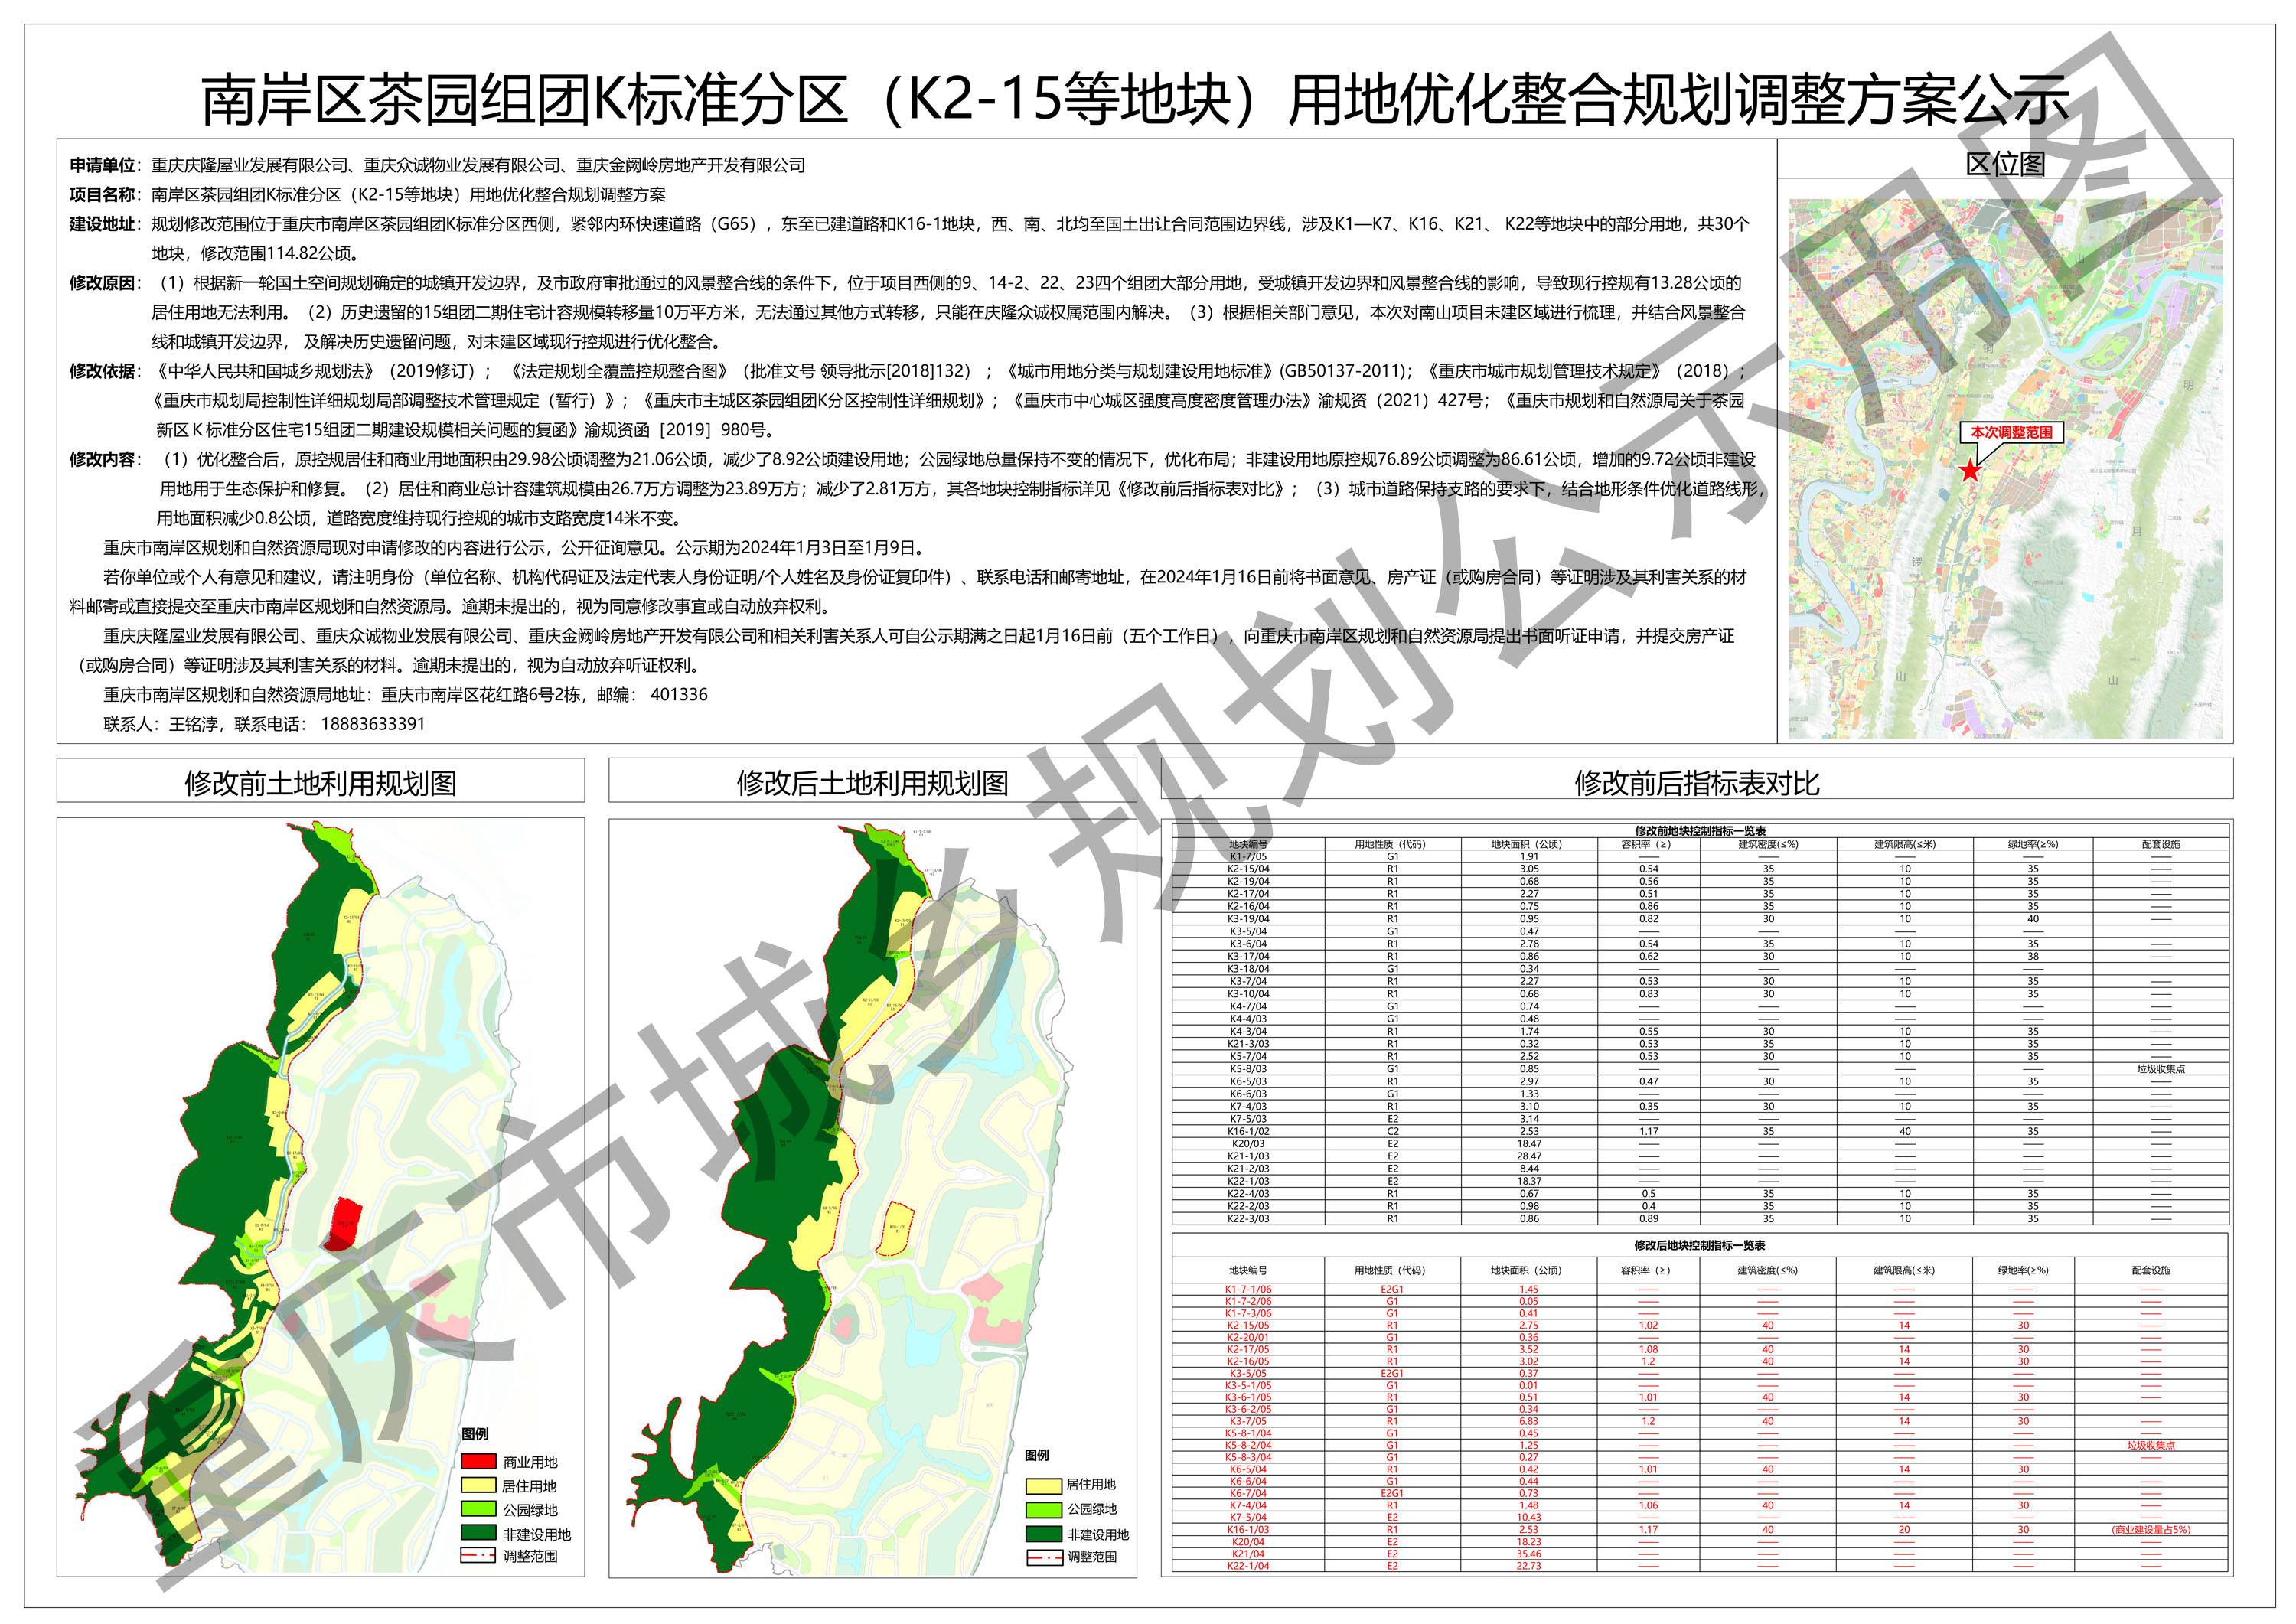Click light green 公园绿地 swatch in after-map legend
Image resolution: width=2296 pixels, height=1624 pixels.
(x=1044, y=1509)
